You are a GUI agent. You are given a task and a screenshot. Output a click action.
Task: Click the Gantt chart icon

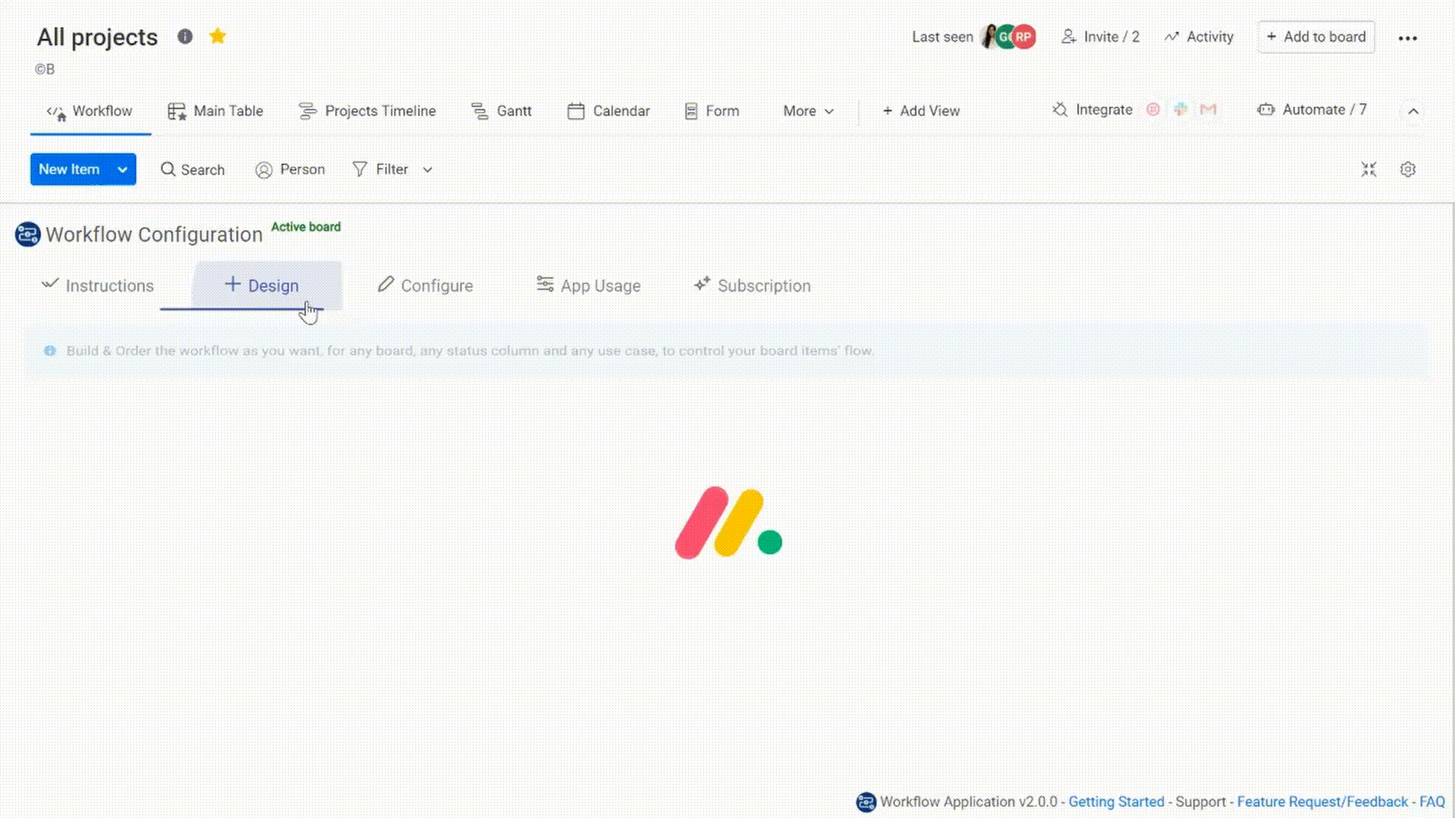click(480, 111)
